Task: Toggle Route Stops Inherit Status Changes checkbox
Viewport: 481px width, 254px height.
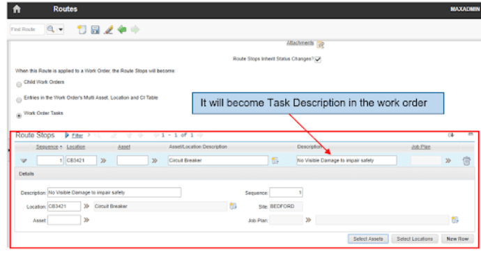Action: coord(318,59)
